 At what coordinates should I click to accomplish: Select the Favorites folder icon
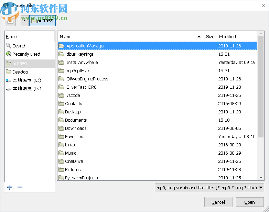pos(61,136)
